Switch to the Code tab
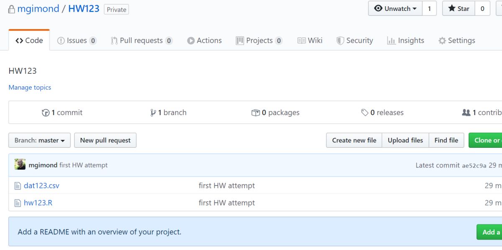Image resolution: width=502 pixels, height=250 pixels. click(x=29, y=41)
